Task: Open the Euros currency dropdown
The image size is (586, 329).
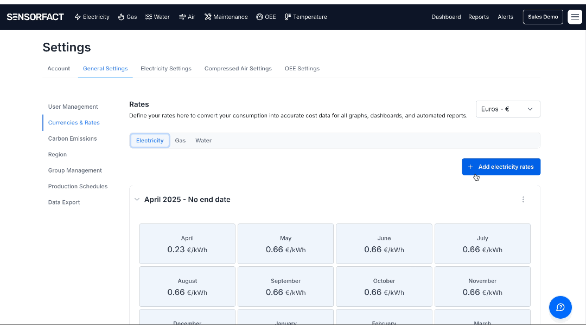Action: 508,109
